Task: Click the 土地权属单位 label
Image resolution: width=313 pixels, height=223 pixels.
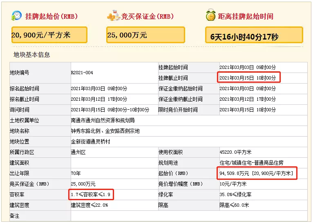Action: tap(25, 120)
